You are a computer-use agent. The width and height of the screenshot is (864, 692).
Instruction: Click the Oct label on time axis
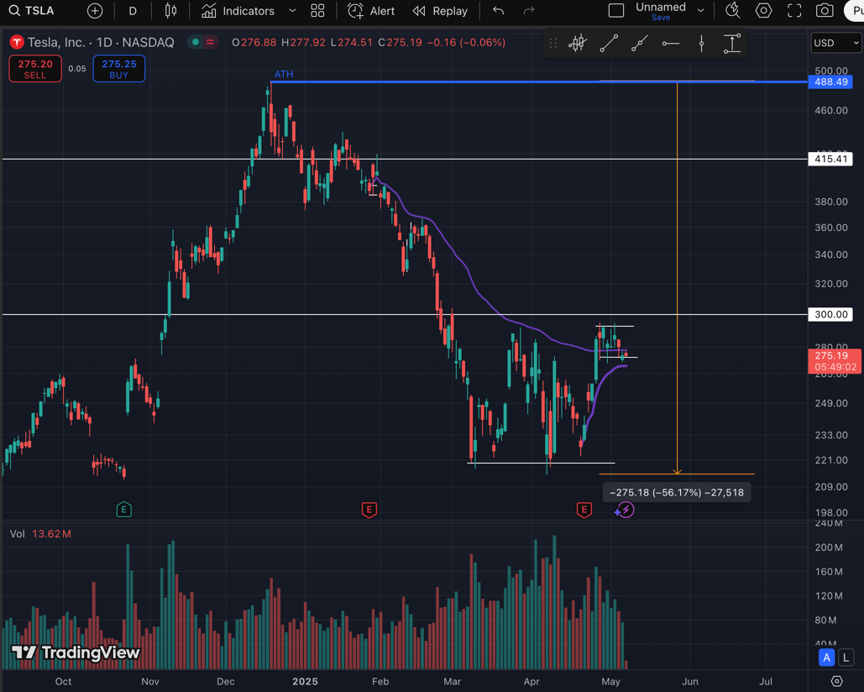coord(63,682)
